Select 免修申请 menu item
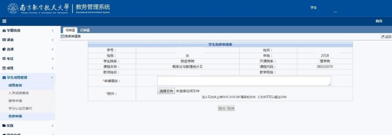Screen dimensions: 392x135 [x=15, y=116]
